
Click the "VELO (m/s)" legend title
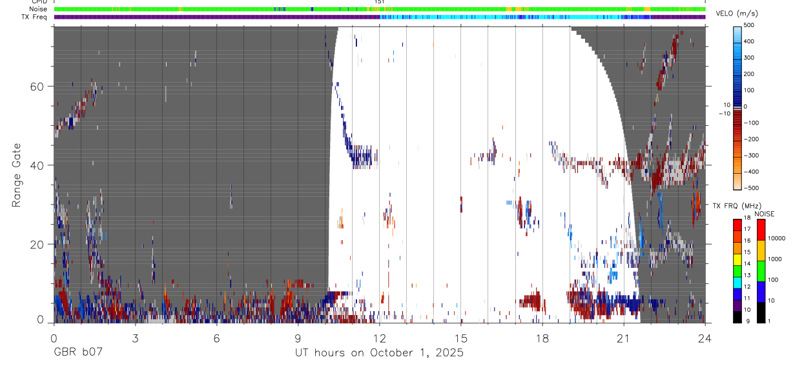point(738,14)
